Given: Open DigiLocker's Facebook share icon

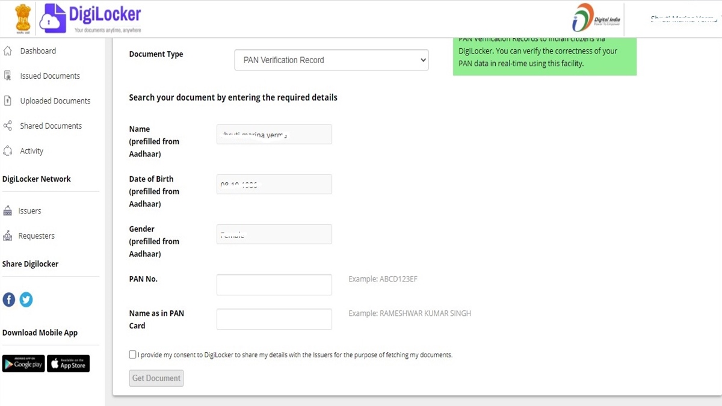Looking at the screenshot, I should 9,300.
